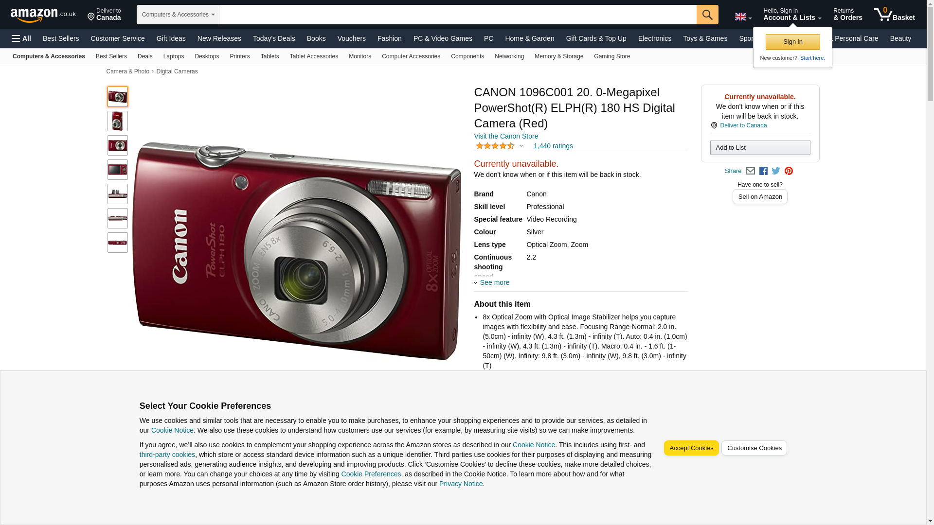This screenshot has height=525, width=934.
Task: Click inside the search input field
Action: pos(458,15)
